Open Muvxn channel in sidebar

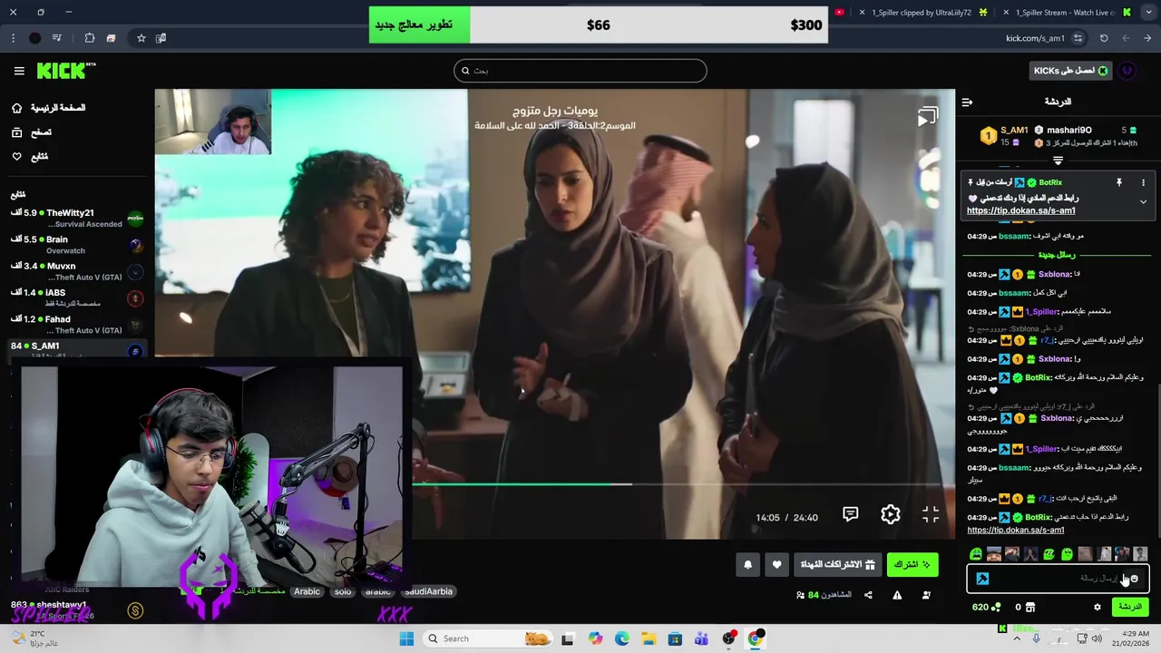point(77,271)
